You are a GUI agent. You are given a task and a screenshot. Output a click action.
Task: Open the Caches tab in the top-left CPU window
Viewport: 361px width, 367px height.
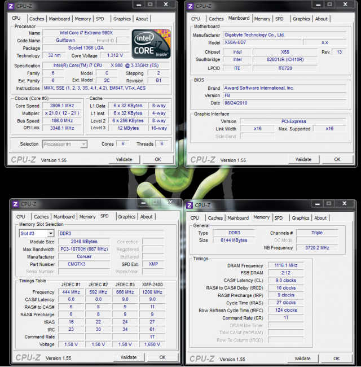point(37,19)
